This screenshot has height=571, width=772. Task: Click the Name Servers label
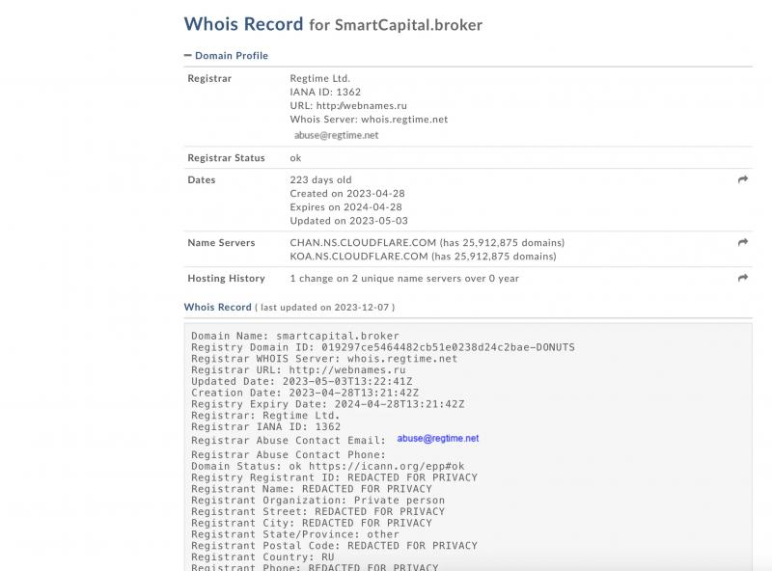point(221,243)
